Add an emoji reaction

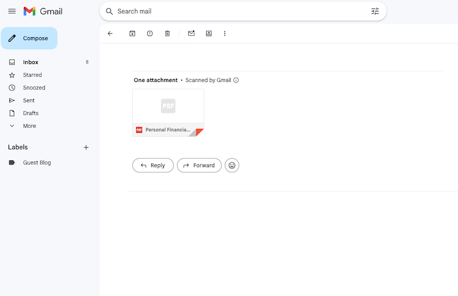[x=232, y=165]
